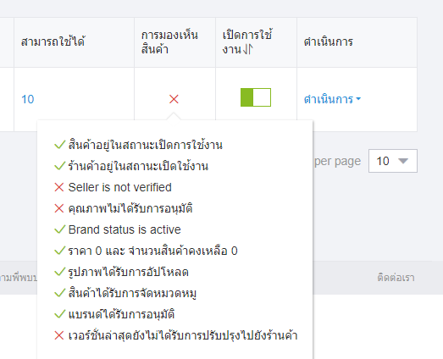Click green checkmark beside ร้านค้าอยู่ในสถานะเปิดใช้งาน
This screenshot has width=443, height=359.
click(x=59, y=166)
